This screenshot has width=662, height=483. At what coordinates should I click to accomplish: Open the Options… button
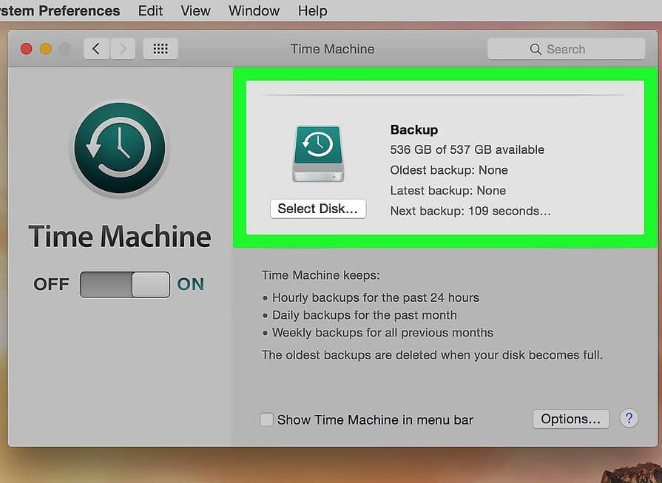571,419
